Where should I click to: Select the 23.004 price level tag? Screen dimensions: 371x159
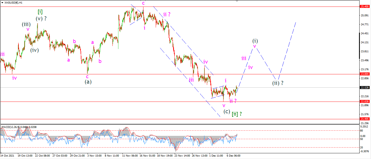[365, 74]
